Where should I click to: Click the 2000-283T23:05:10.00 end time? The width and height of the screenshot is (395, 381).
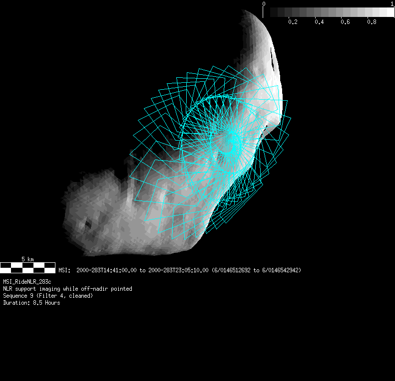coord(179,270)
